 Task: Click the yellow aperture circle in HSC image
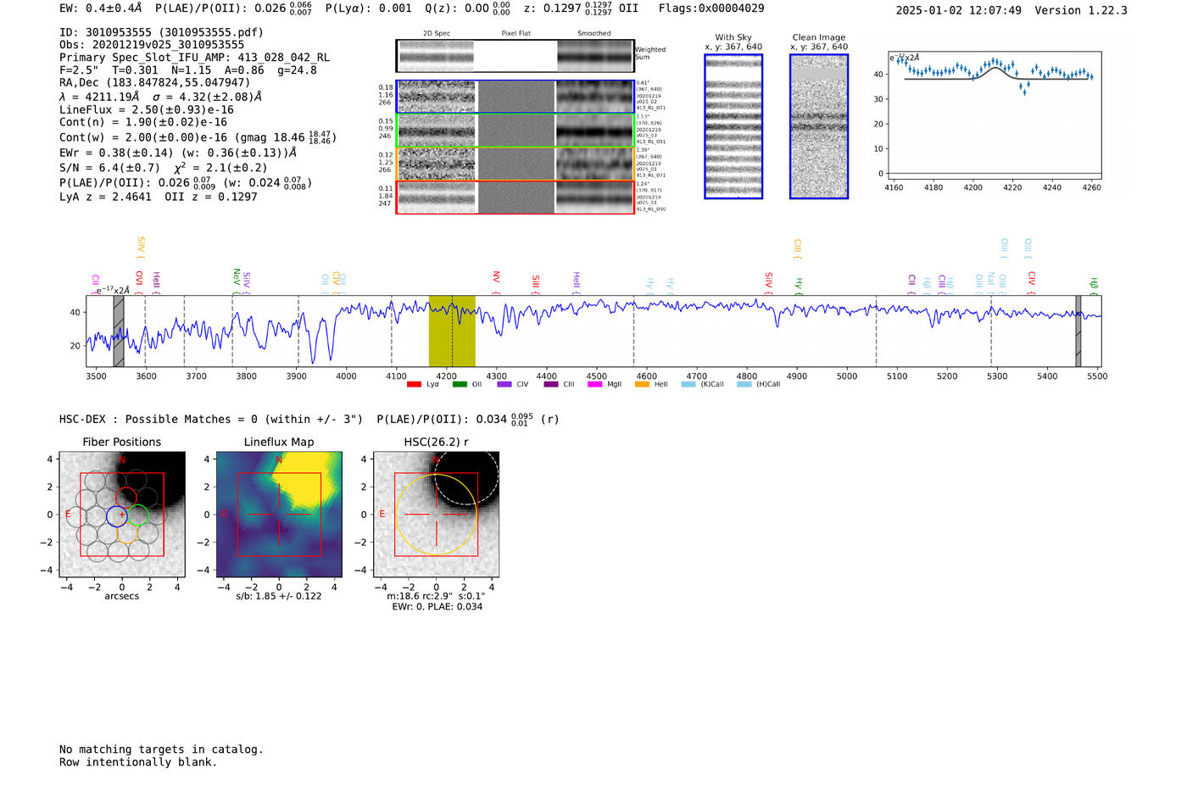pyautogui.click(x=436, y=515)
